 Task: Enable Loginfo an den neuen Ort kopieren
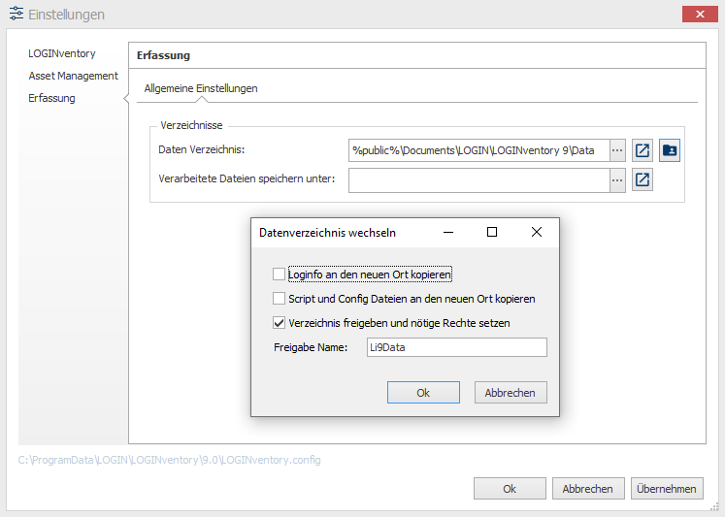click(x=279, y=274)
